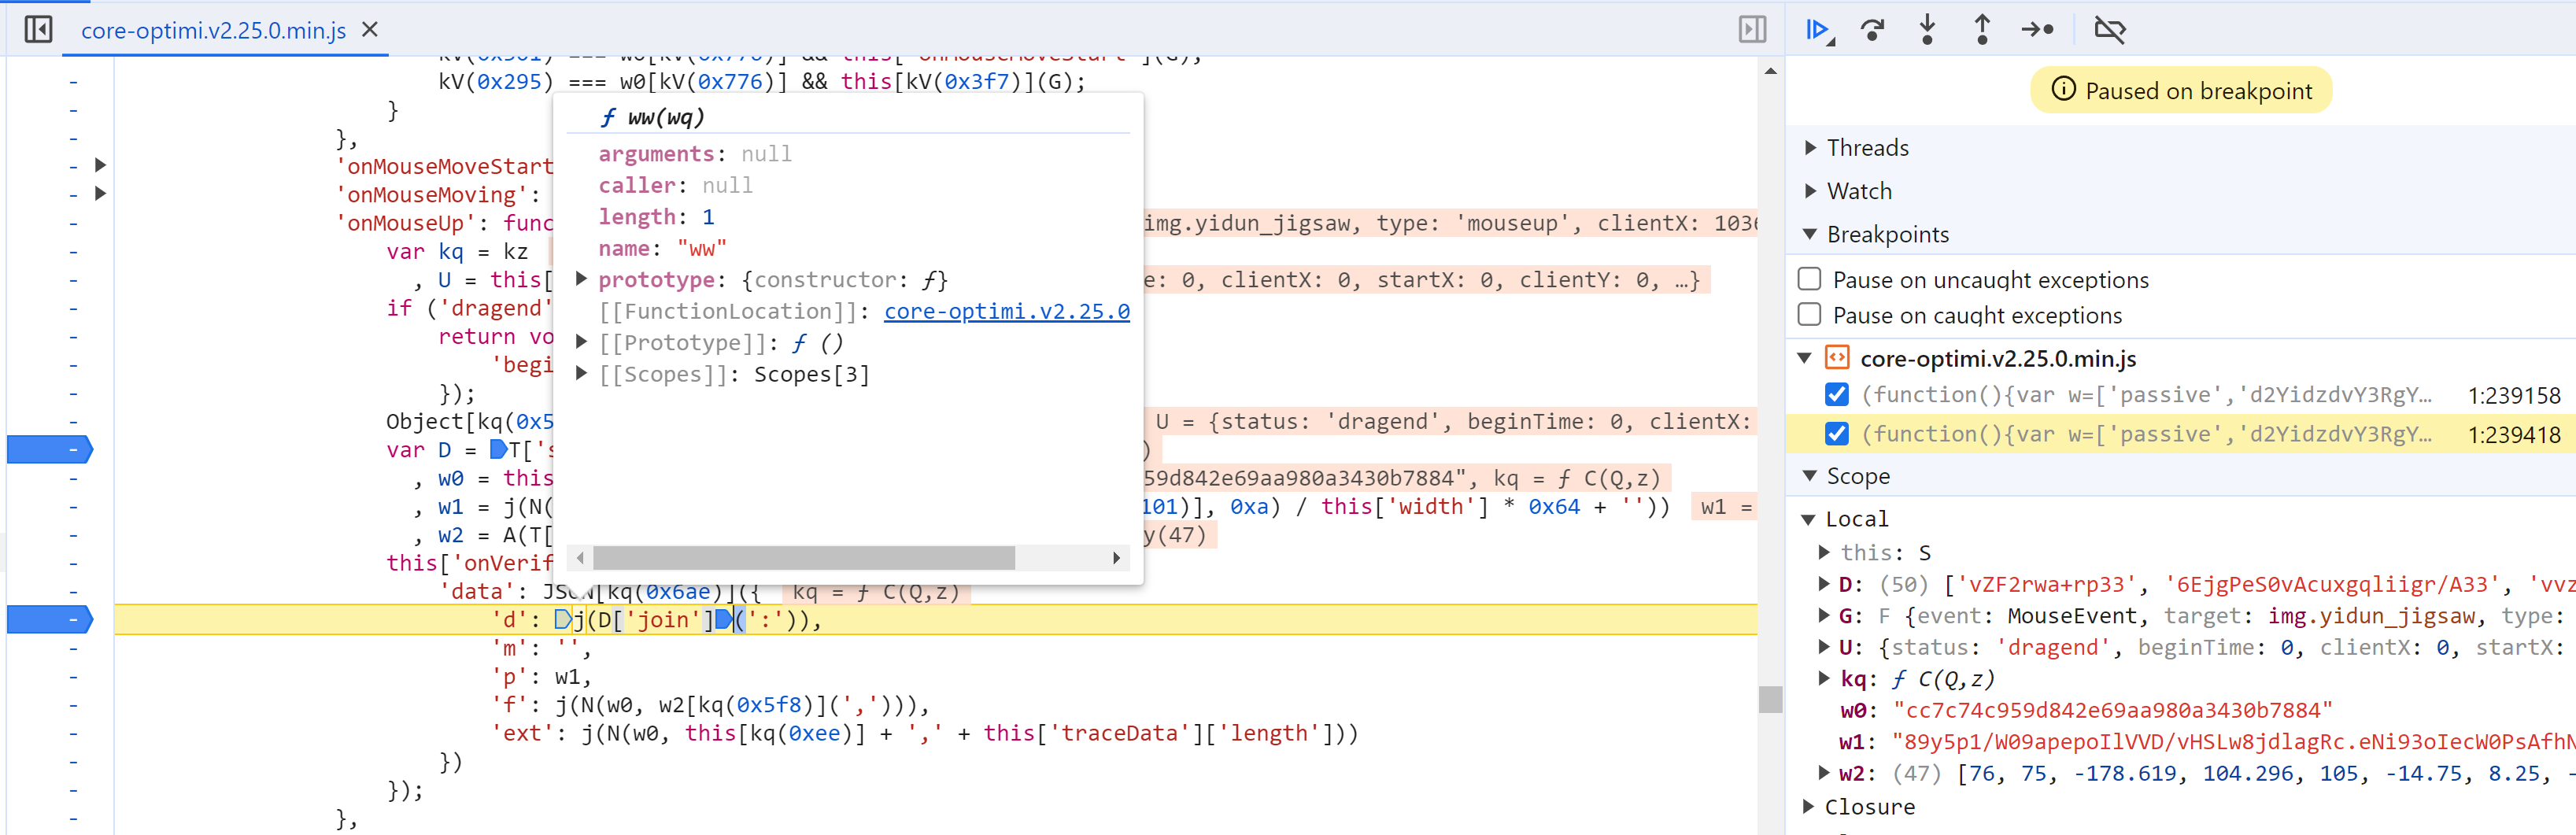
Task: Click inline breakpoint marker before j(D['join']
Action: coord(563,620)
